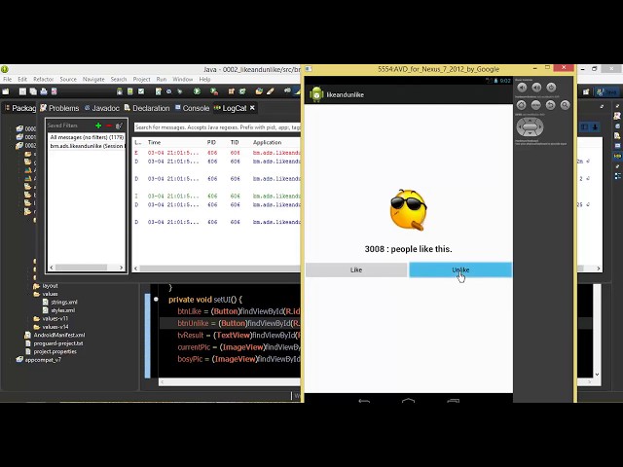Screen dimensions: 623x467
Task: Click the Print toolbar icon
Action: click(43, 91)
